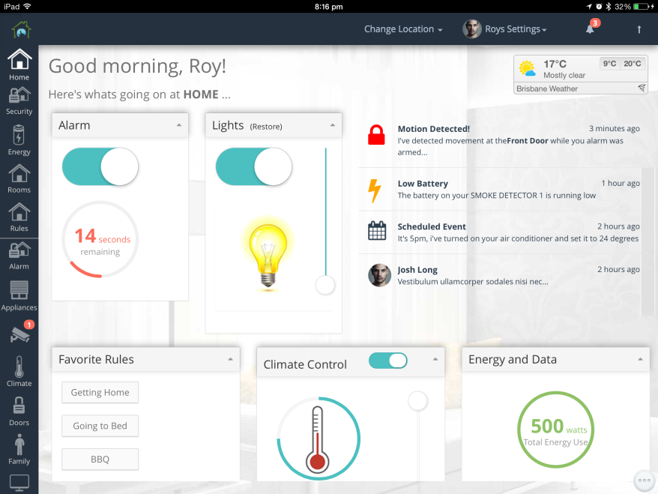
Task: Open Family in the sidebar
Action: [19, 450]
